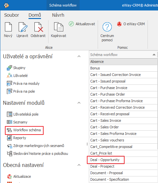This screenshot has height=183, width=158.
Task: Click the Sledování historie práce icon
Action: pos(10,154)
